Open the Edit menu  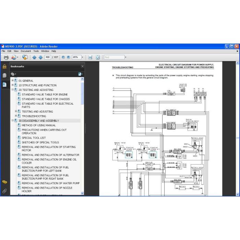pos(9,51)
